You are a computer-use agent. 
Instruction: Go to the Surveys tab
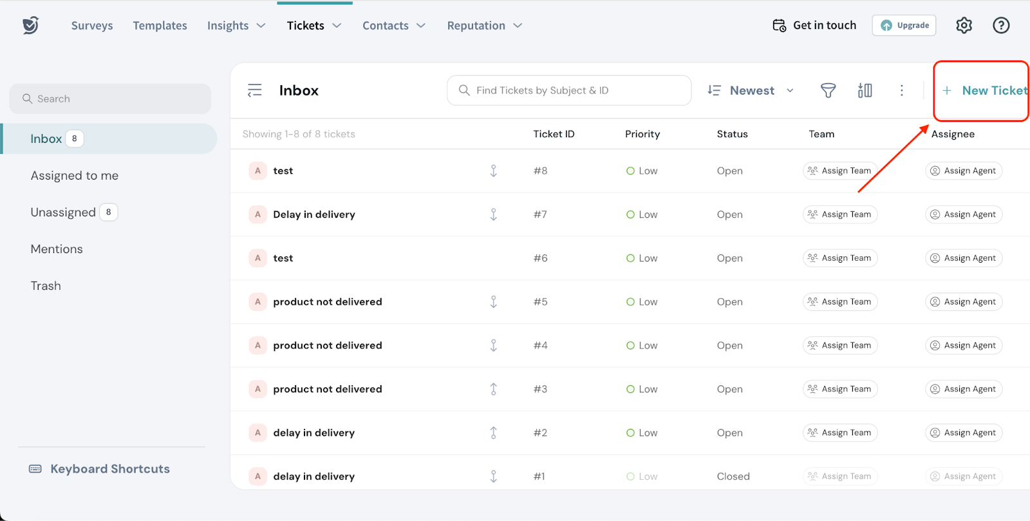point(92,26)
